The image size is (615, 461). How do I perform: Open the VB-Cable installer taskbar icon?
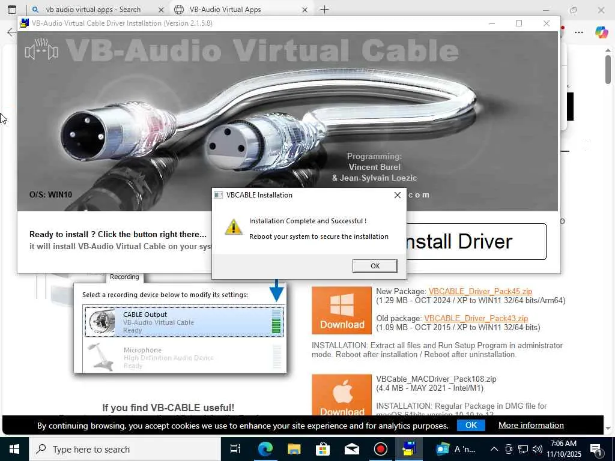409,449
